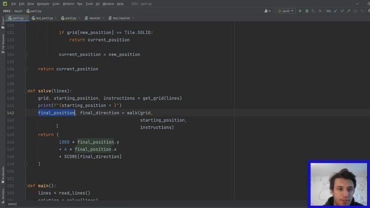Open the Help menu
The width and height of the screenshot is (370, 208).
[x=120, y=4]
